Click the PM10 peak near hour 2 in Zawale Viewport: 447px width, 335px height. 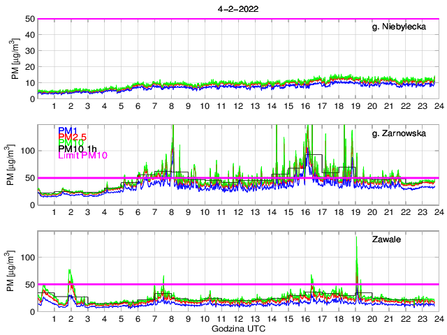coord(70,271)
